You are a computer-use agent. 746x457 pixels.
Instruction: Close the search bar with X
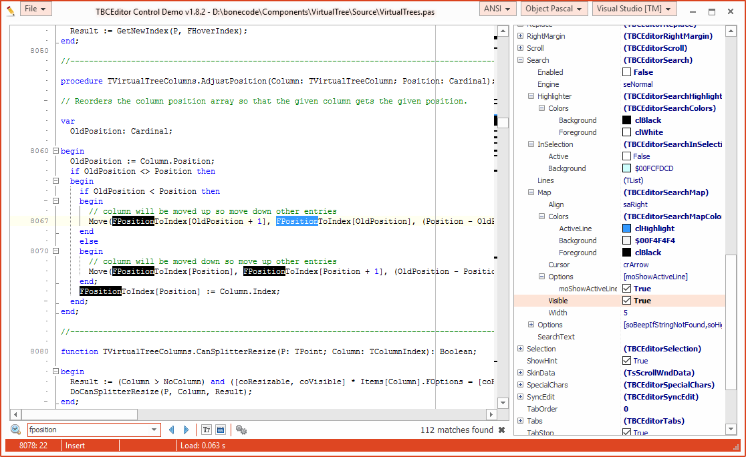pos(501,430)
